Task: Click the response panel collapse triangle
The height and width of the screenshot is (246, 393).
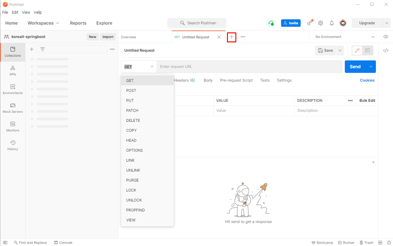Action: click(x=373, y=163)
